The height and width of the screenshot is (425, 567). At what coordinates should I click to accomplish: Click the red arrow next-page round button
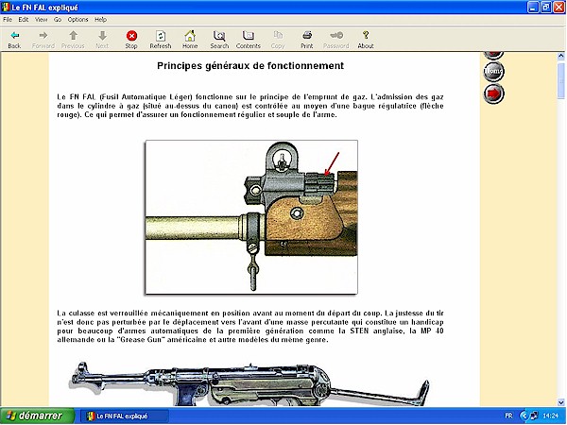click(493, 93)
